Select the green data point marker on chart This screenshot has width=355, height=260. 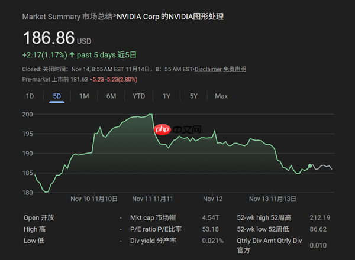[x=310, y=166]
